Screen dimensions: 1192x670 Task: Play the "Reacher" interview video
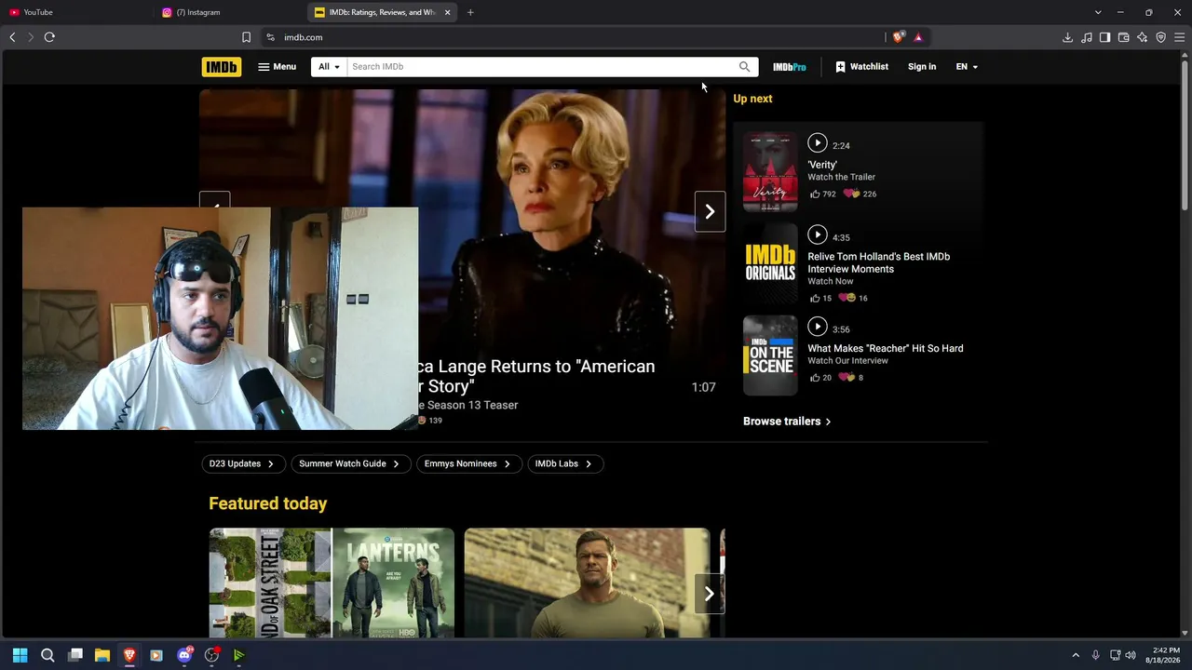coord(817,327)
